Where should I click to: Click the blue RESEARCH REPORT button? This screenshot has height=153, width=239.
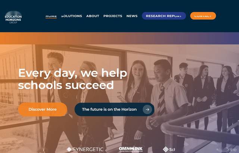pos(164,16)
